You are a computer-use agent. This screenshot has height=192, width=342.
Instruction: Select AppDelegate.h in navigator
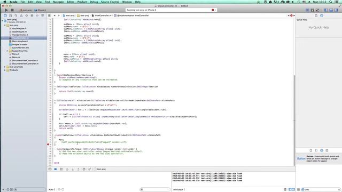[19, 28]
